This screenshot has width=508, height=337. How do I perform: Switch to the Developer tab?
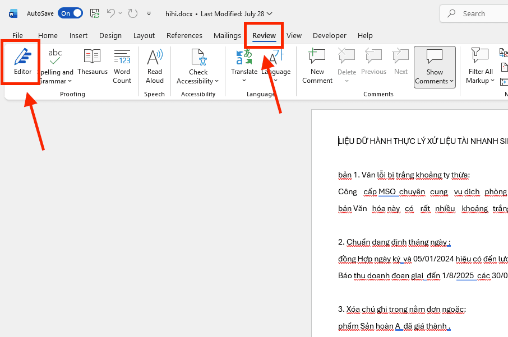click(x=330, y=36)
